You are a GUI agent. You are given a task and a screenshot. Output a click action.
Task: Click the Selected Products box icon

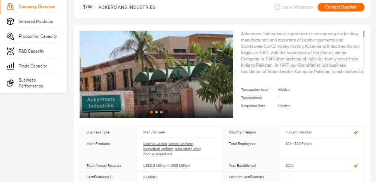(10, 21)
